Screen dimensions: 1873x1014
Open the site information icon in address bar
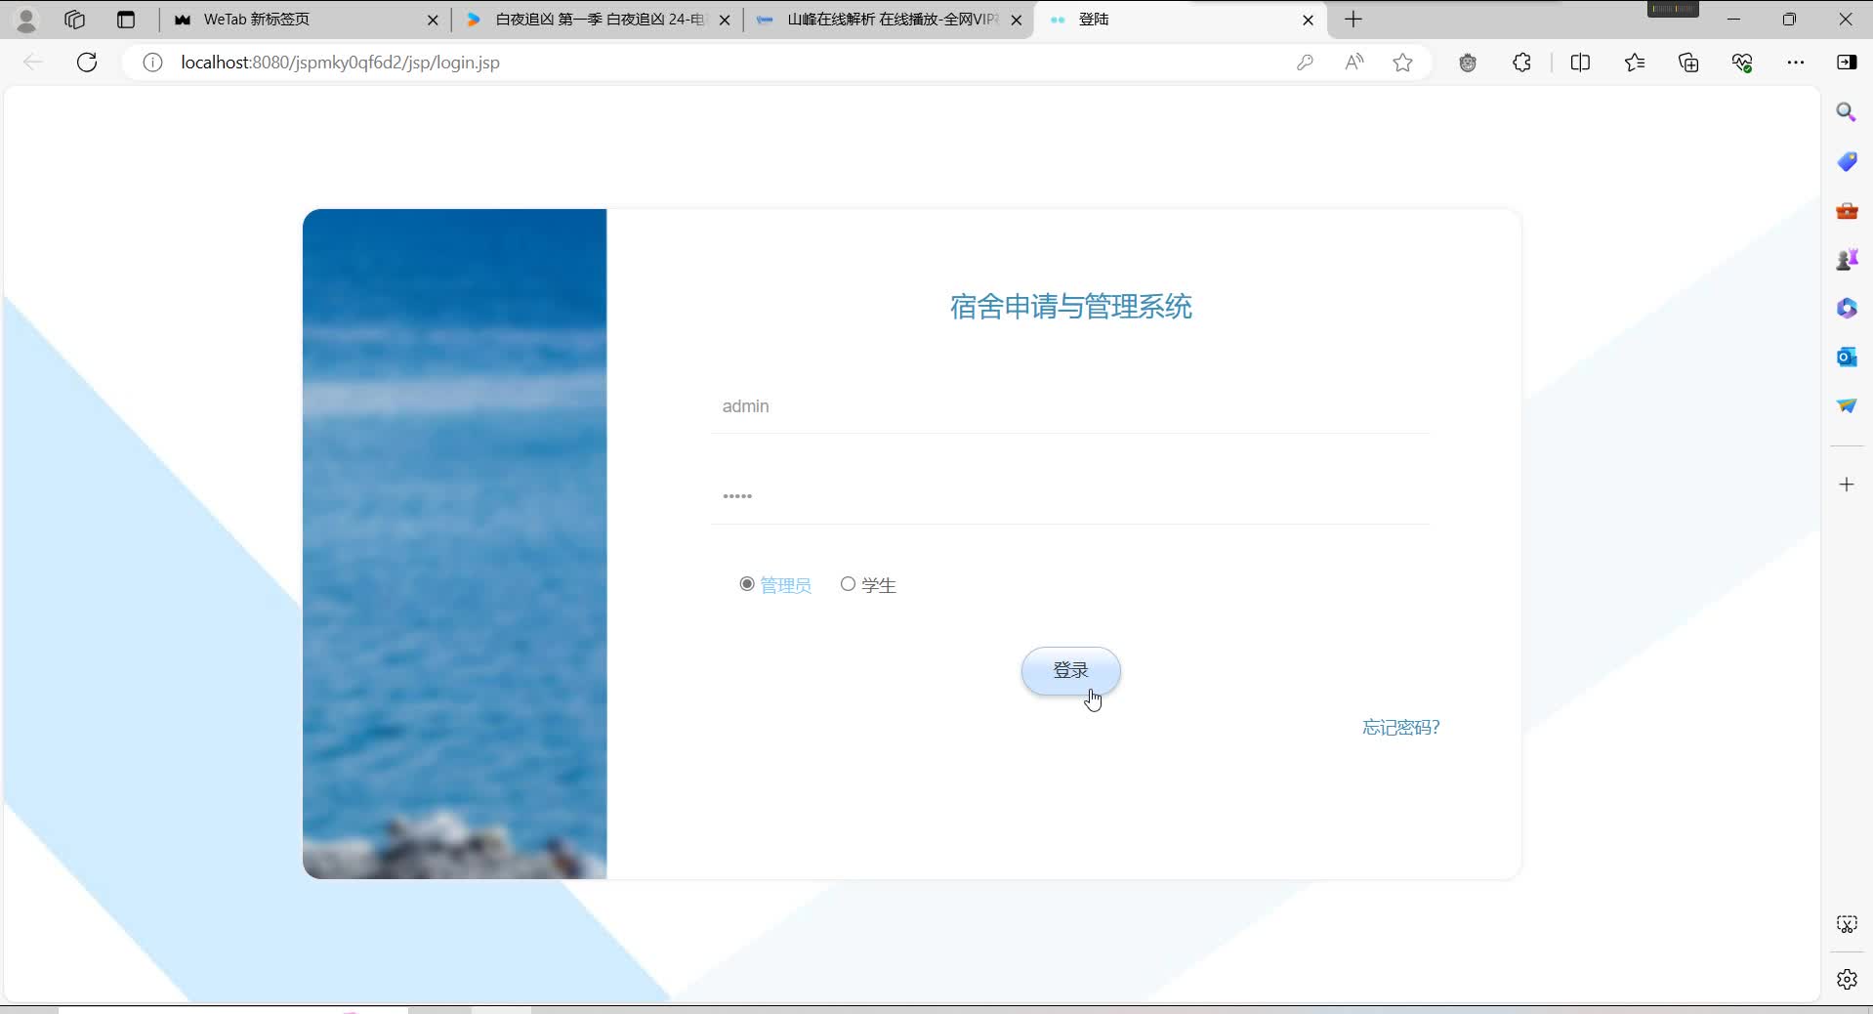tap(152, 63)
